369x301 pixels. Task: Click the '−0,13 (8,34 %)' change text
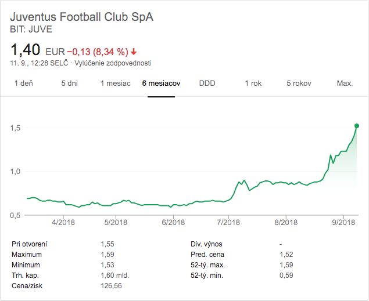pyautogui.click(x=98, y=51)
